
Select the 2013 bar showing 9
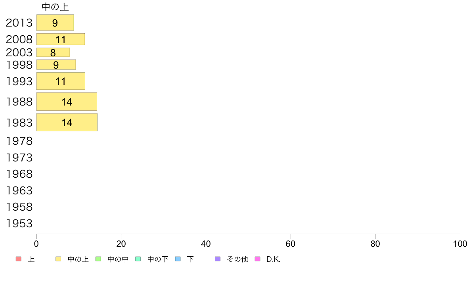[x=55, y=23]
